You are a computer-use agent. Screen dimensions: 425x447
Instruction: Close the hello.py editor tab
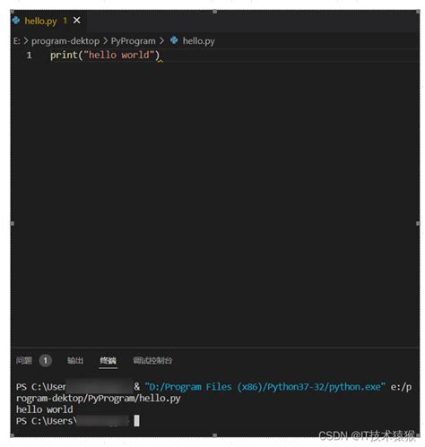(77, 21)
